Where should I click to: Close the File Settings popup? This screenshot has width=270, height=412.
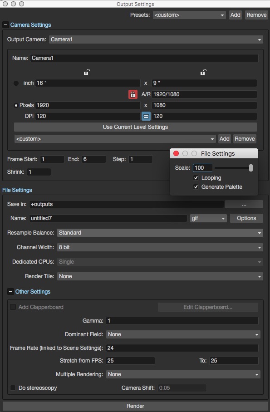click(176, 153)
